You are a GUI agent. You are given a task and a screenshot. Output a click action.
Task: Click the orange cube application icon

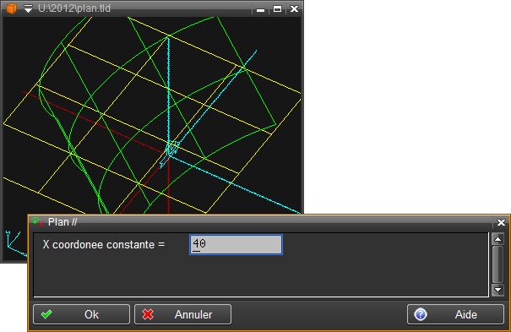[11, 8]
